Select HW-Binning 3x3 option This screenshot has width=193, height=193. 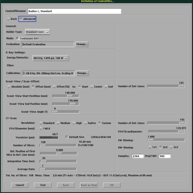(x=174, y=147)
